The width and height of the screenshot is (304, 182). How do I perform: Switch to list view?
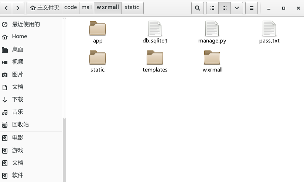212,8
